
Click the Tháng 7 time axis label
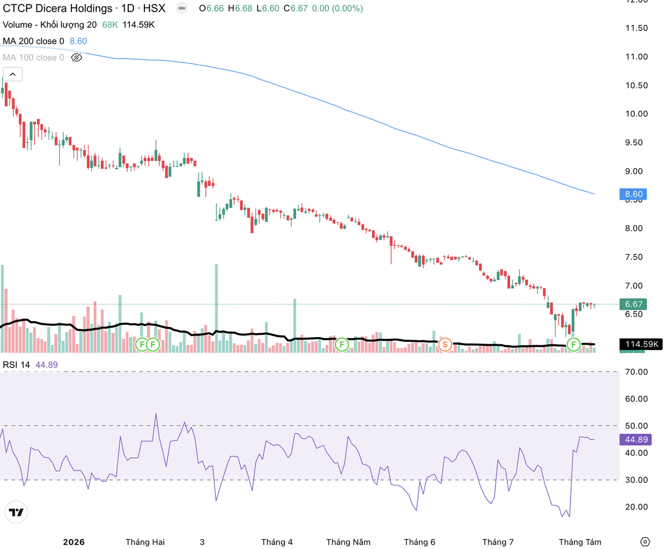(498, 542)
